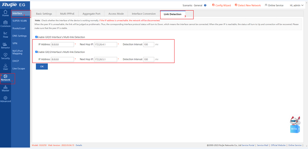Select the Flow chart icon

tap(5, 33)
